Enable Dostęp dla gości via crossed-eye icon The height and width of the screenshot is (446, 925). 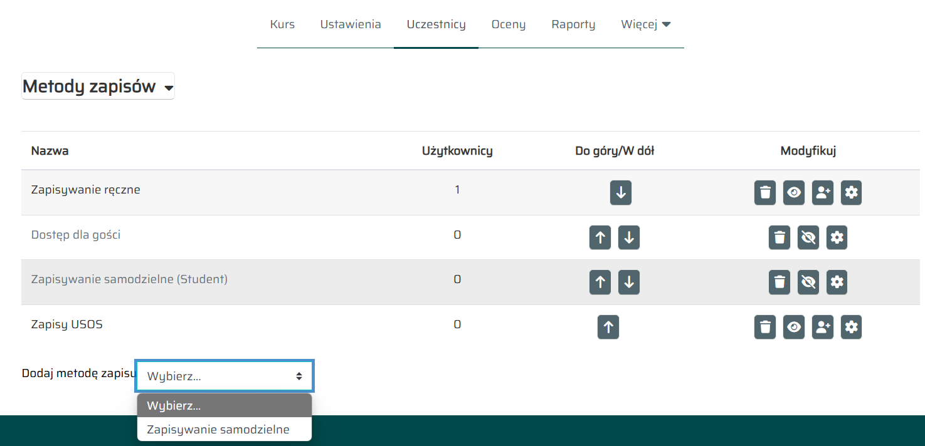(808, 237)
